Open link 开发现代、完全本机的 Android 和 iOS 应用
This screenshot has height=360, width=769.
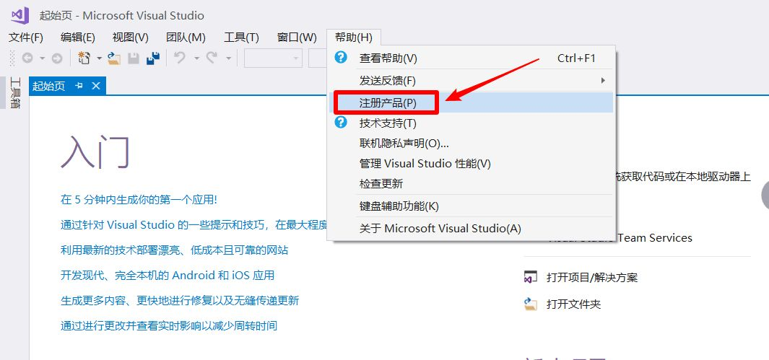click(x=168, y=276)
